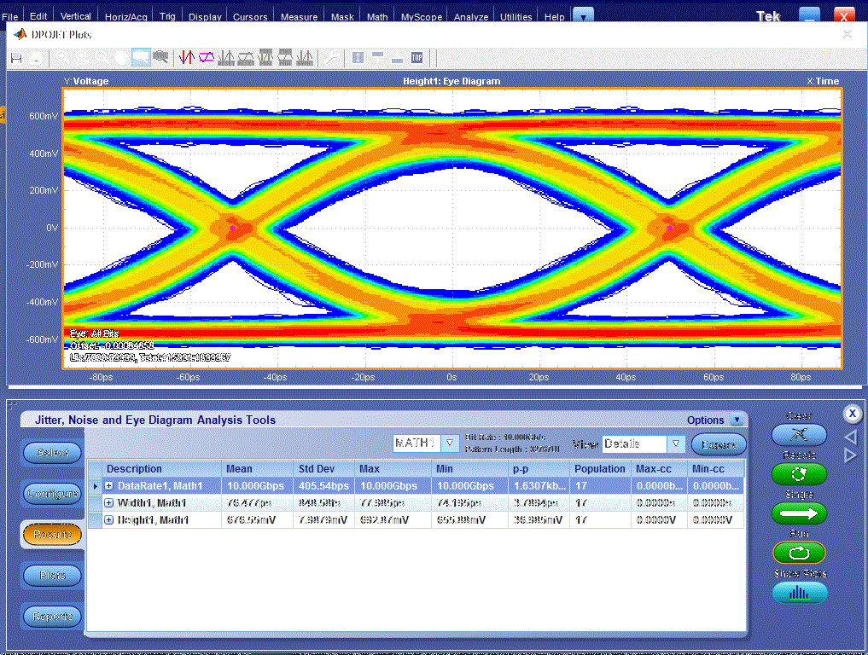Select the horizontal cursors icon

tap(207, 57)
